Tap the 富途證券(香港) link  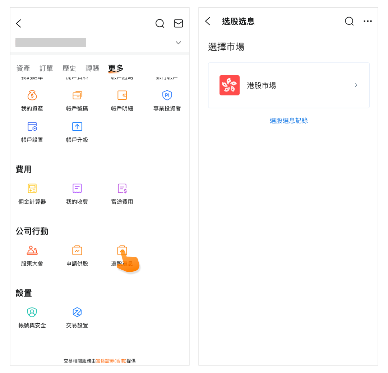(x=111, y=361)
